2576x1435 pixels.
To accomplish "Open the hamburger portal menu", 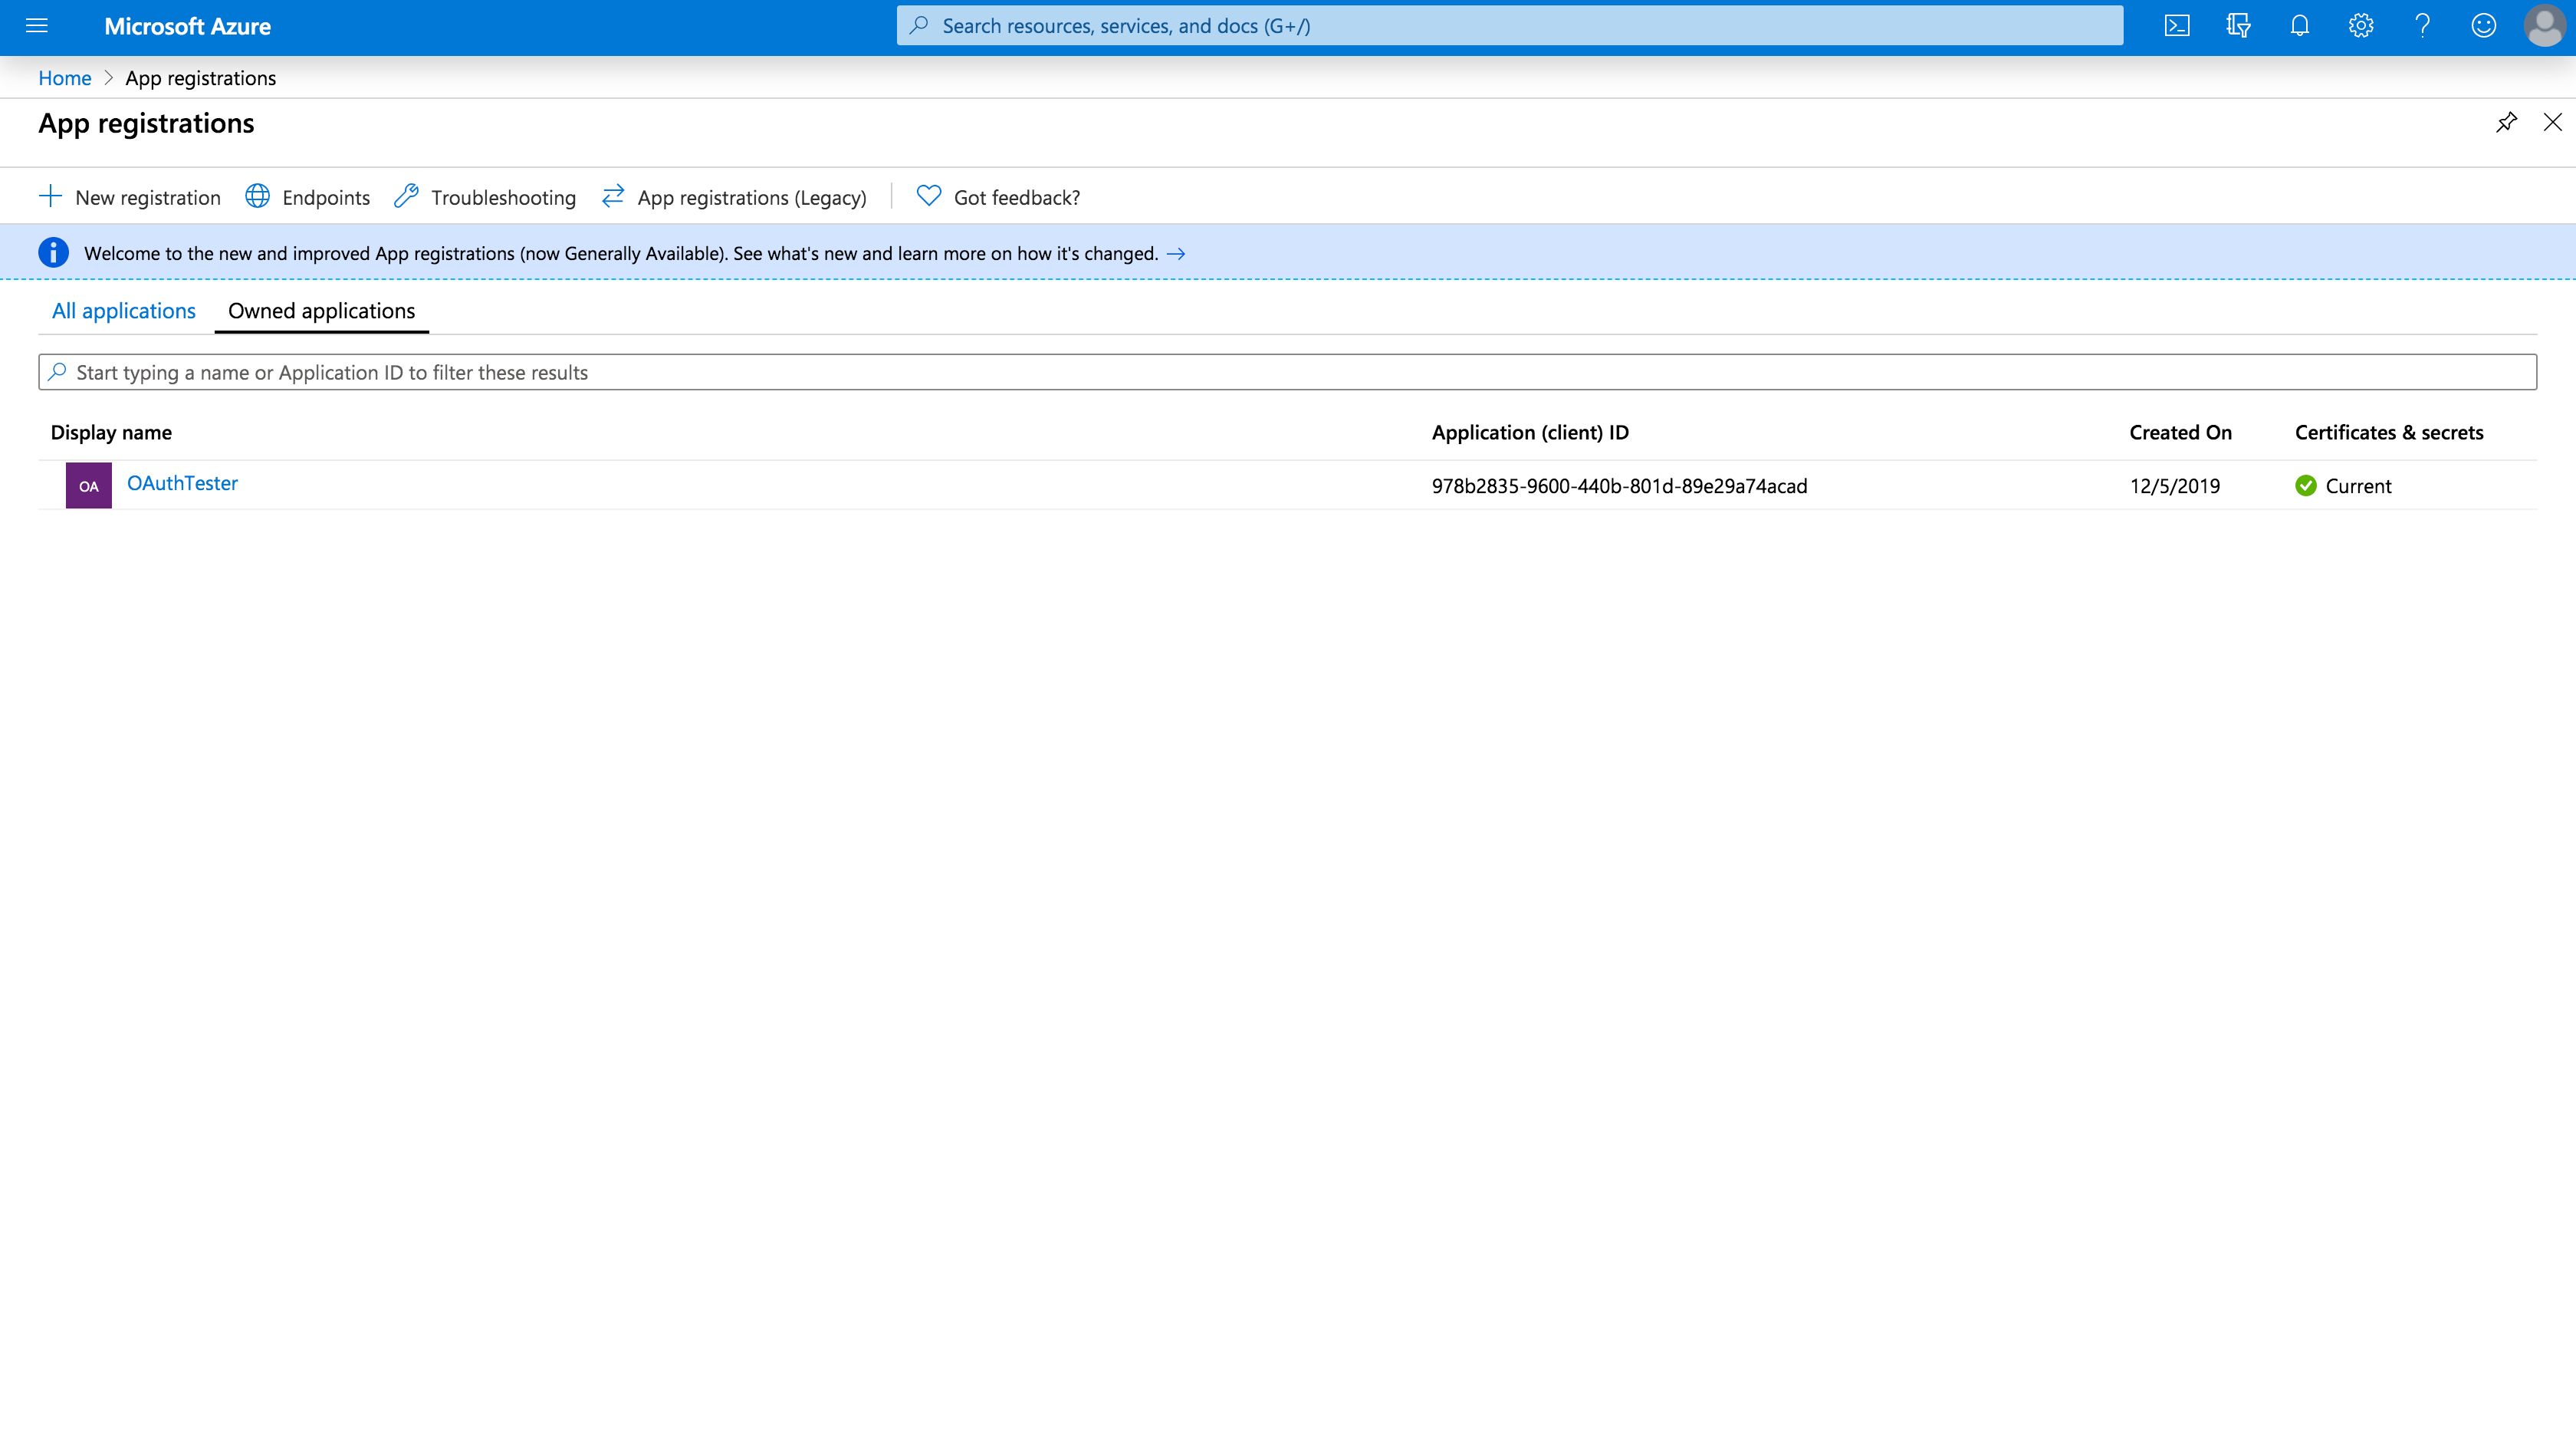I will point(37,26).
